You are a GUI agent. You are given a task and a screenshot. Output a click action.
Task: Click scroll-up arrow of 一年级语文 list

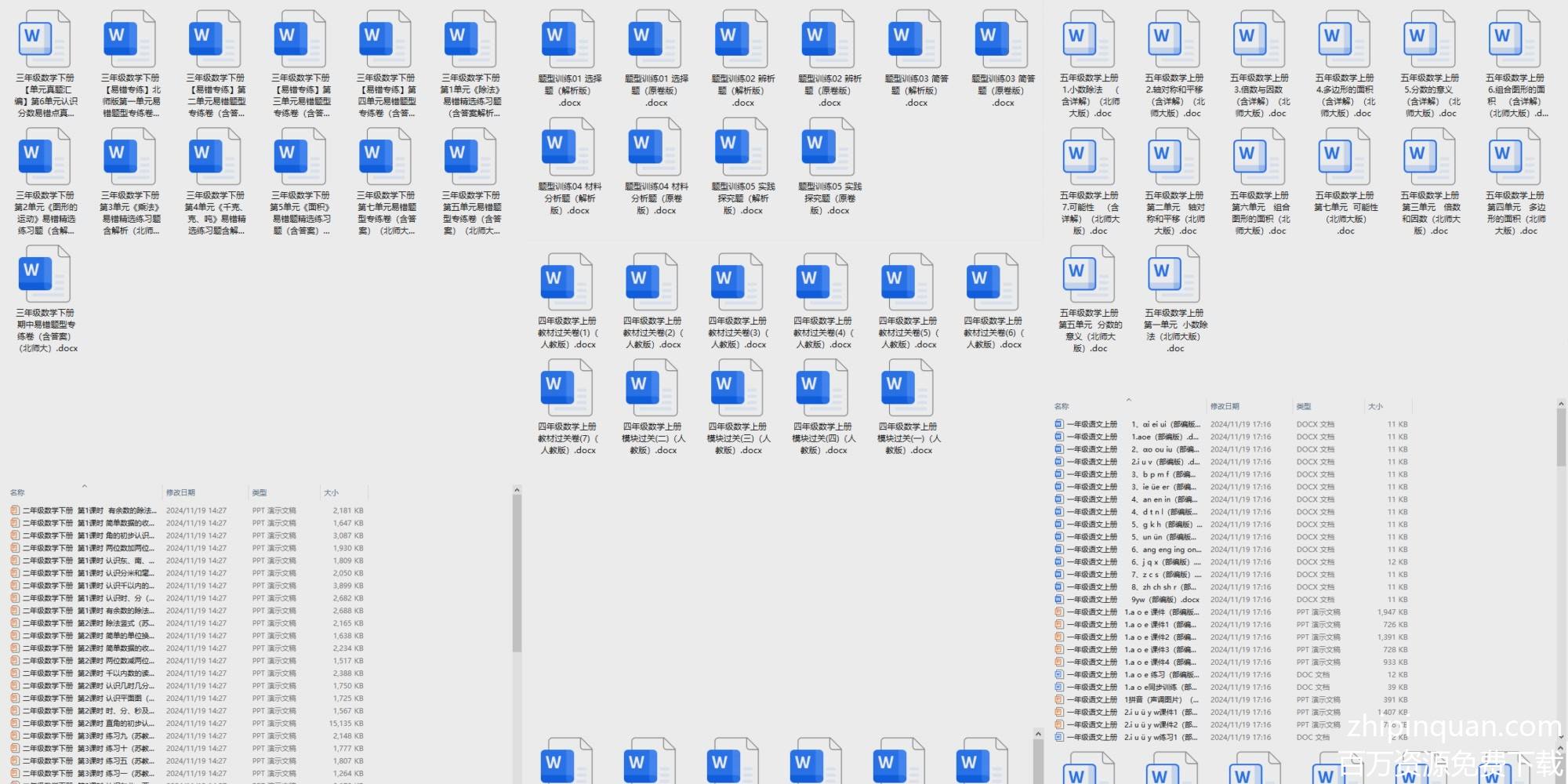[x=1561, y=405]
